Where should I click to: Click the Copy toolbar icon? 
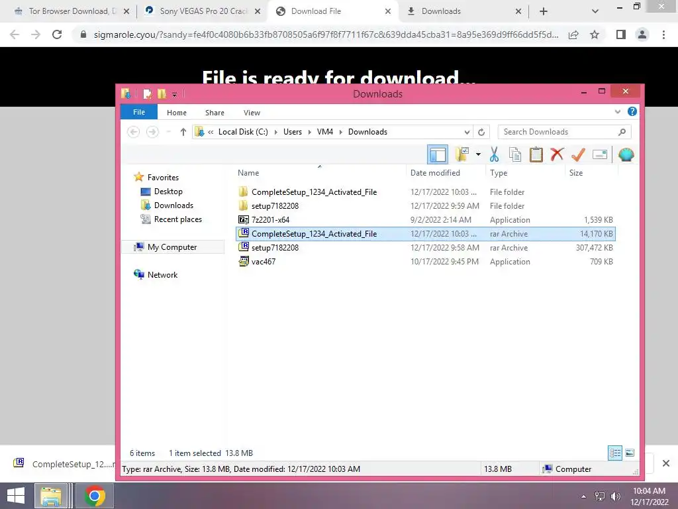point(514,154)
